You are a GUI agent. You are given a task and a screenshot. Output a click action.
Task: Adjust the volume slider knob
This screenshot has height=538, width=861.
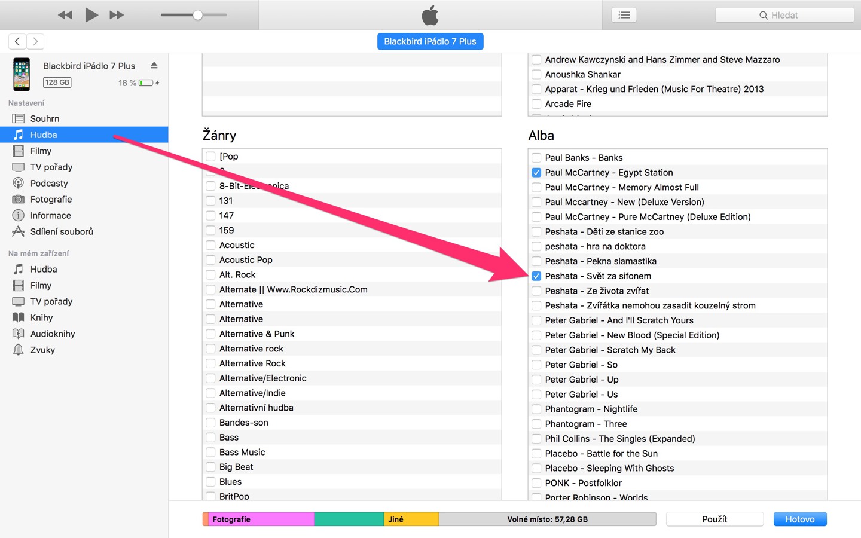pyautogui.click(x=197, y=15)
